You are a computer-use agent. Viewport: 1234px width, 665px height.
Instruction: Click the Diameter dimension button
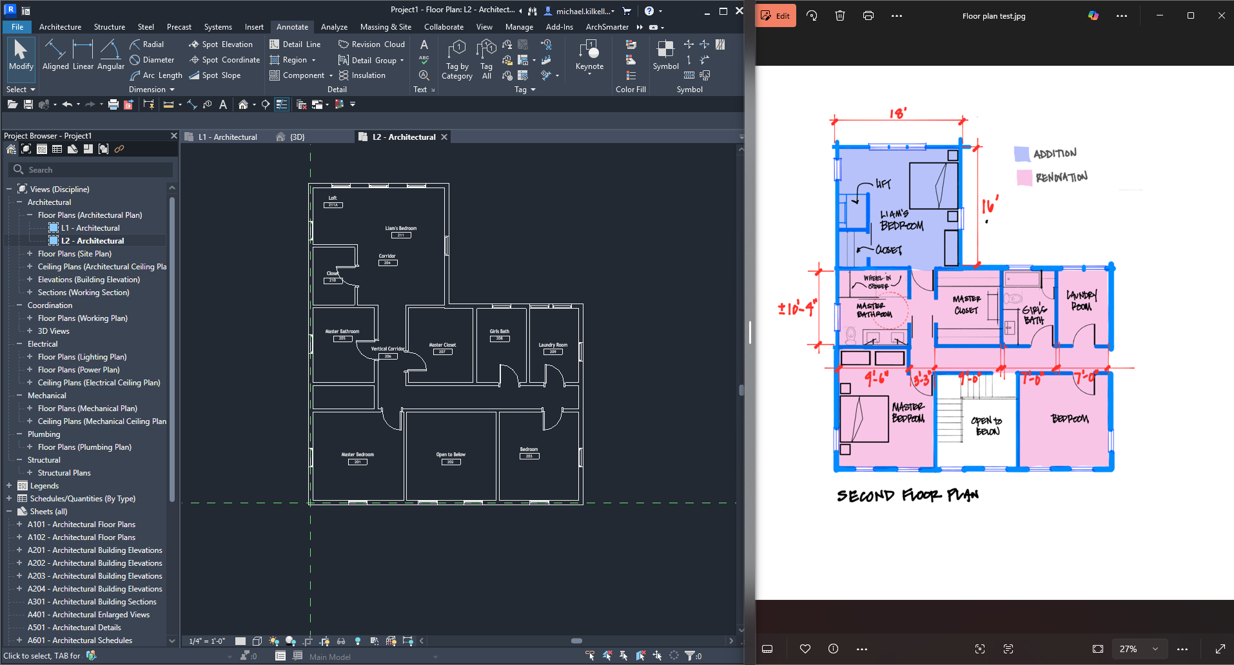[152, 60]
